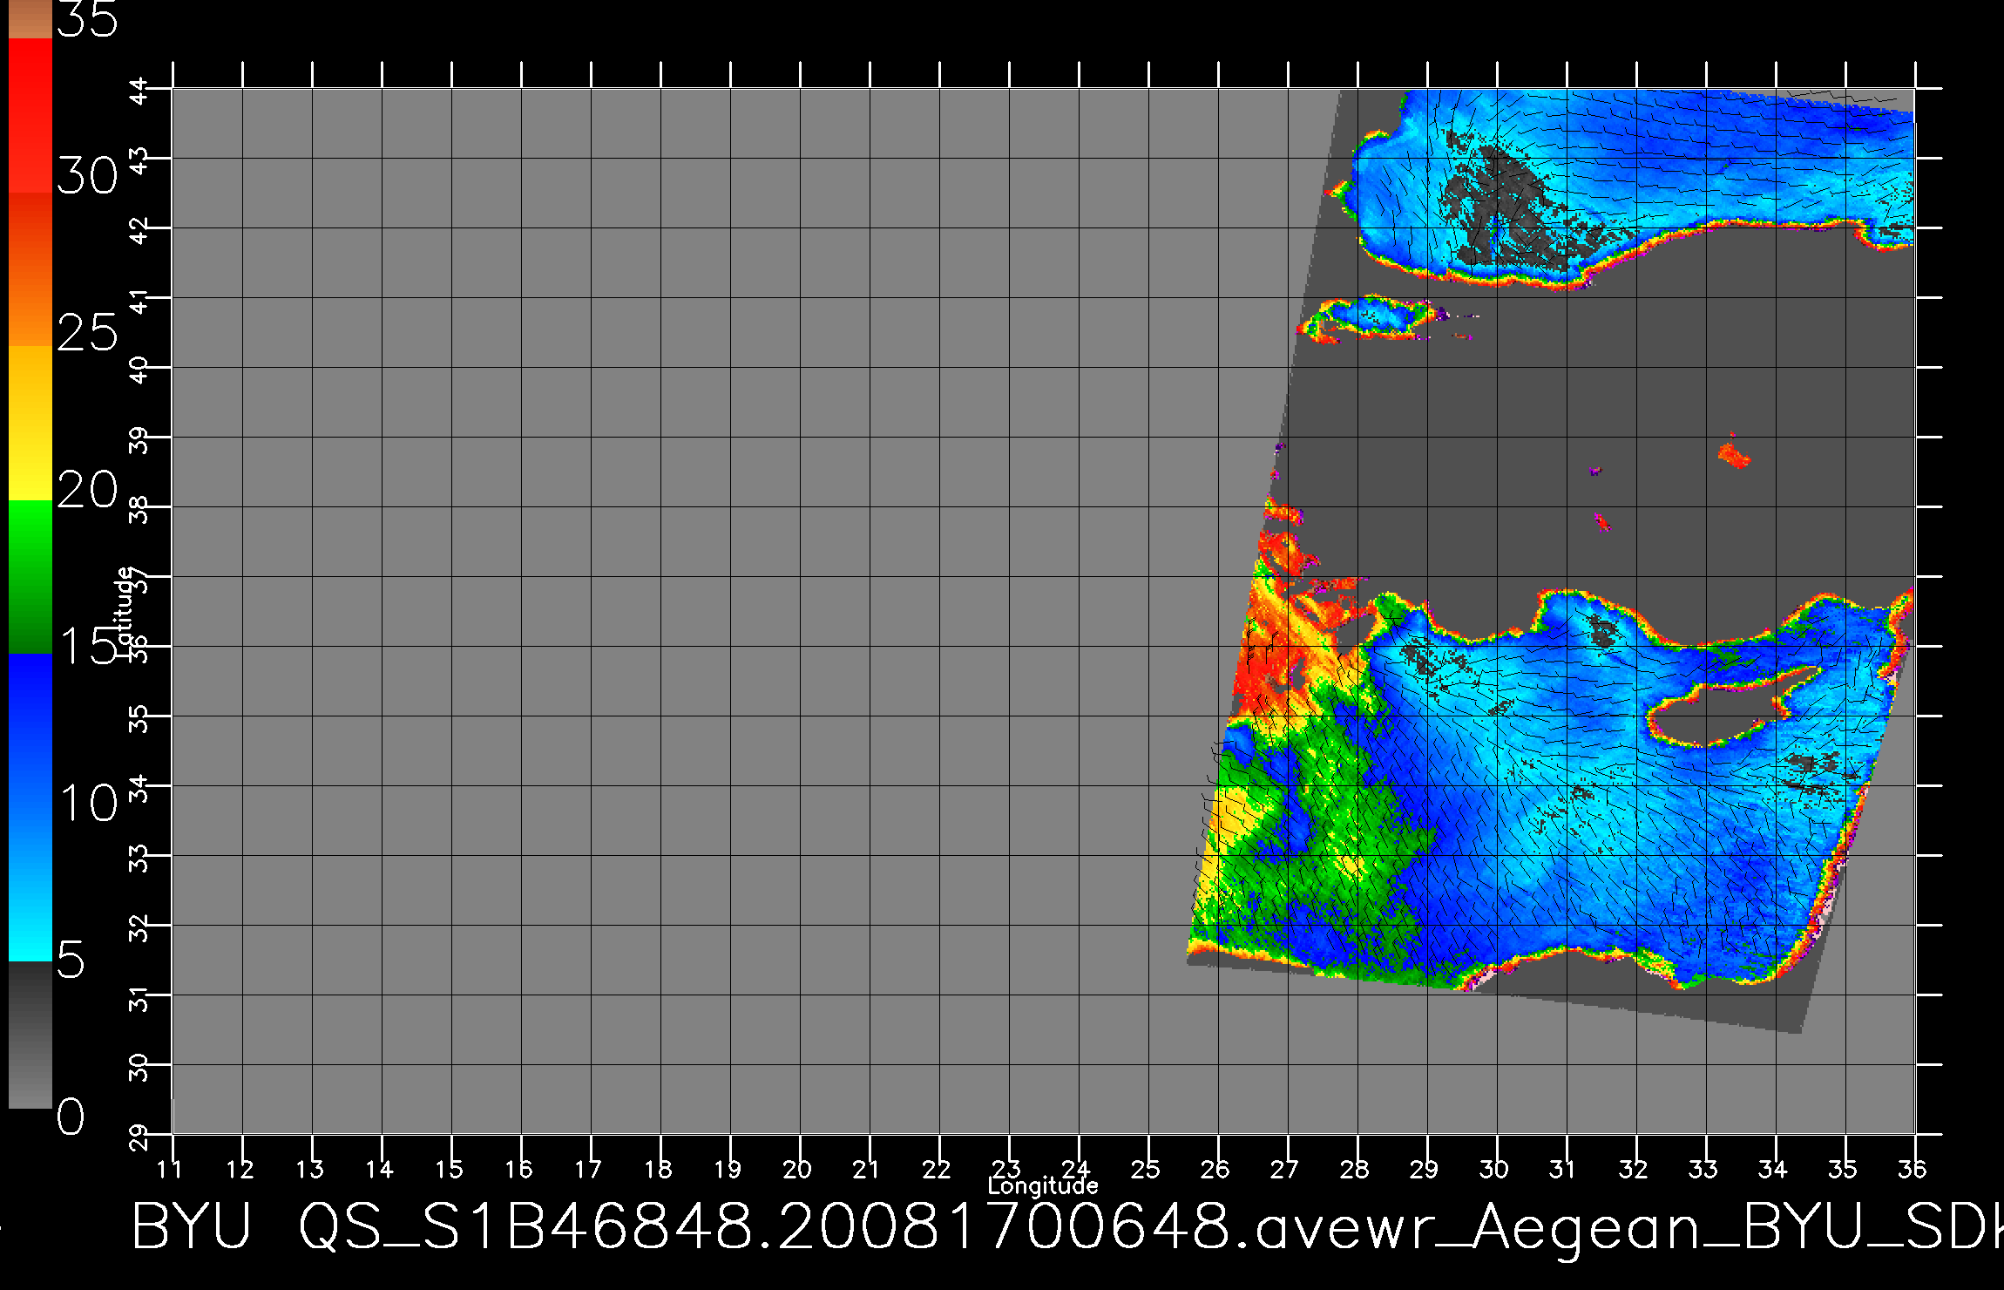Select longitude tick label 17

tap(589, 1169)
